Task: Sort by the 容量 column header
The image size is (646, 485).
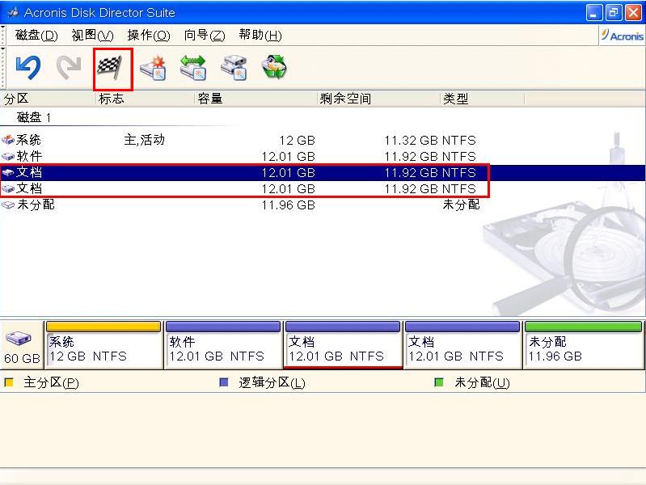Action: (255, 99)
